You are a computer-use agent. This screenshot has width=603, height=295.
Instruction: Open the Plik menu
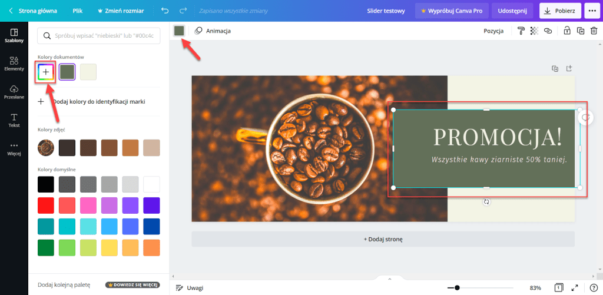(x=77, y=11)
